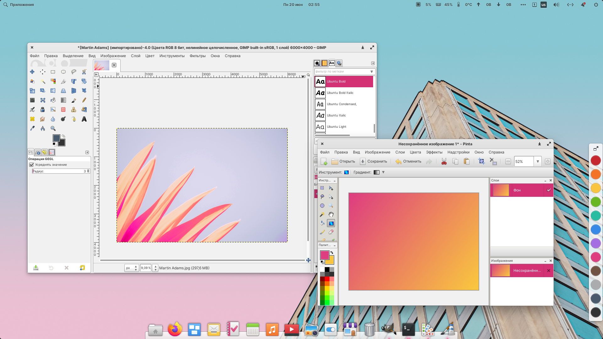Open the Эффекты menu in Pinta
The height and width of the screenshot is (339, 603).
(434, 152)
